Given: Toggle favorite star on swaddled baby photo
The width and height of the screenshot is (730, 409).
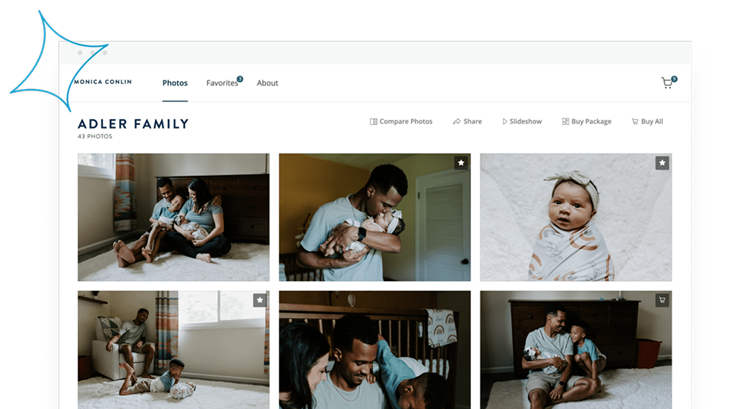Looking at the screenshot, I should point(662,163).
